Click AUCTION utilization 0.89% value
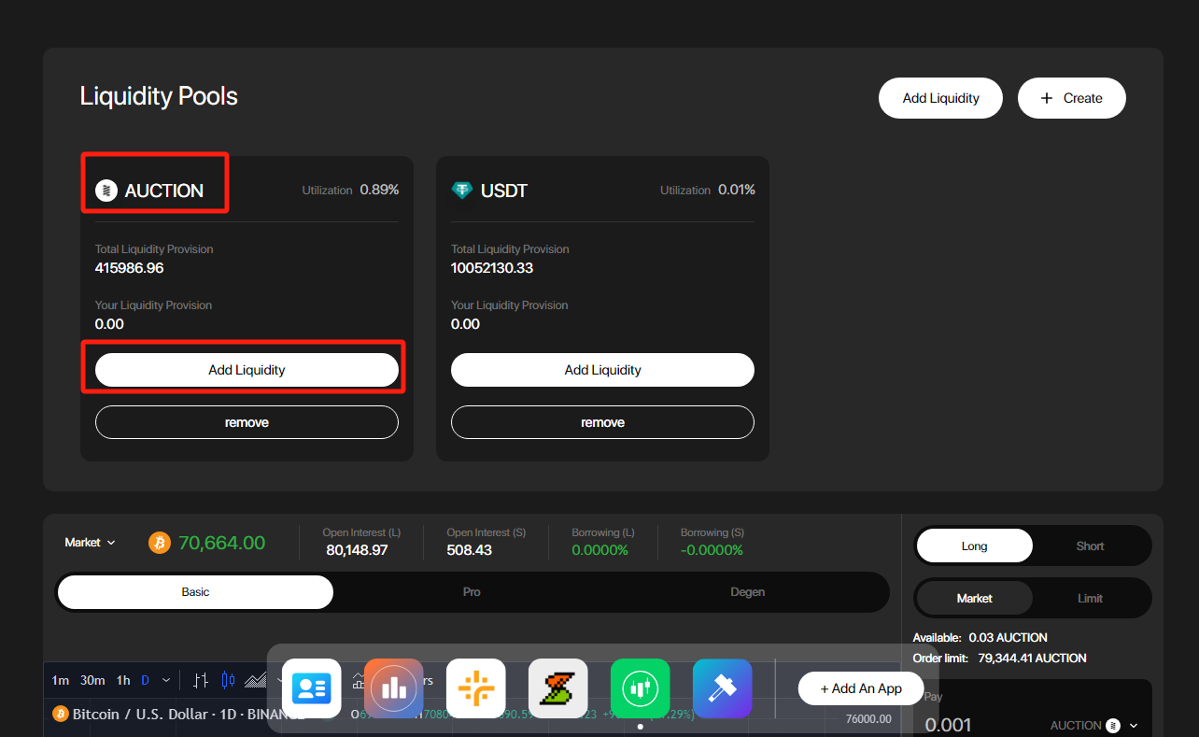 pos(379,190)
